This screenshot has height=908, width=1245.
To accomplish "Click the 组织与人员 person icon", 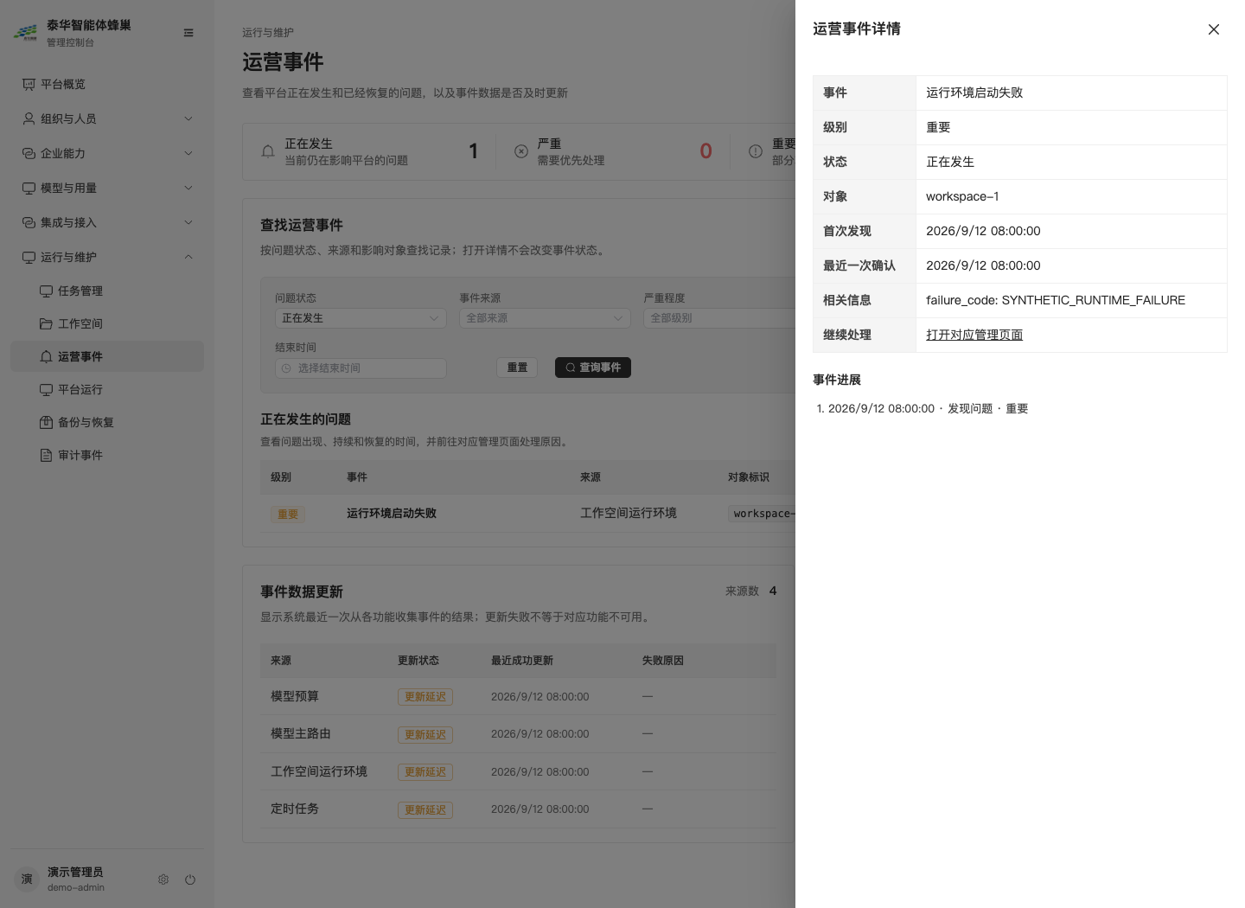I will point(29,118).
